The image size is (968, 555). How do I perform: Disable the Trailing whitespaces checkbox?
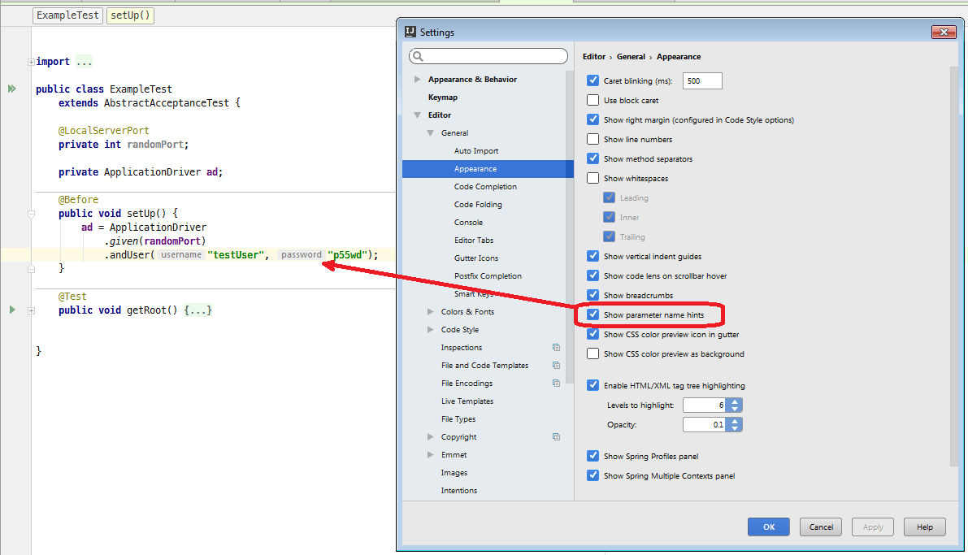(609, 236)
